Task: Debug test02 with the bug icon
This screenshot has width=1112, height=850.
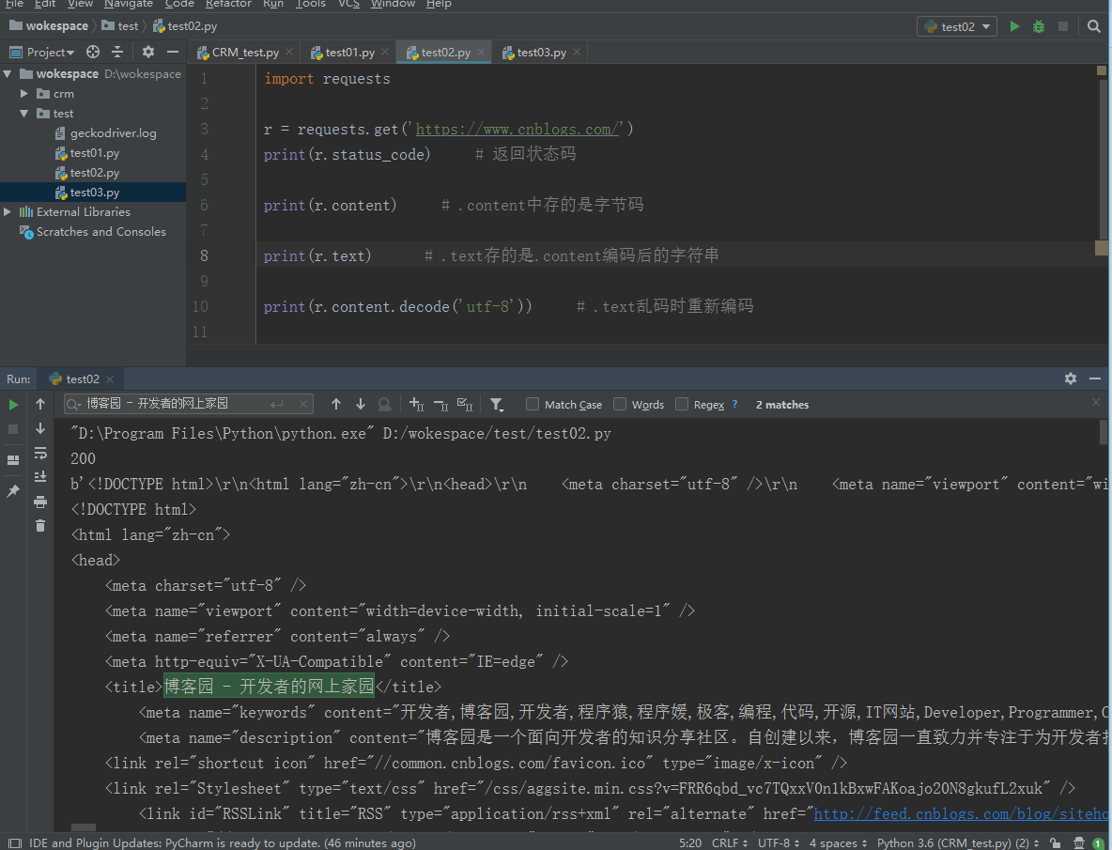Action: 1039,26
